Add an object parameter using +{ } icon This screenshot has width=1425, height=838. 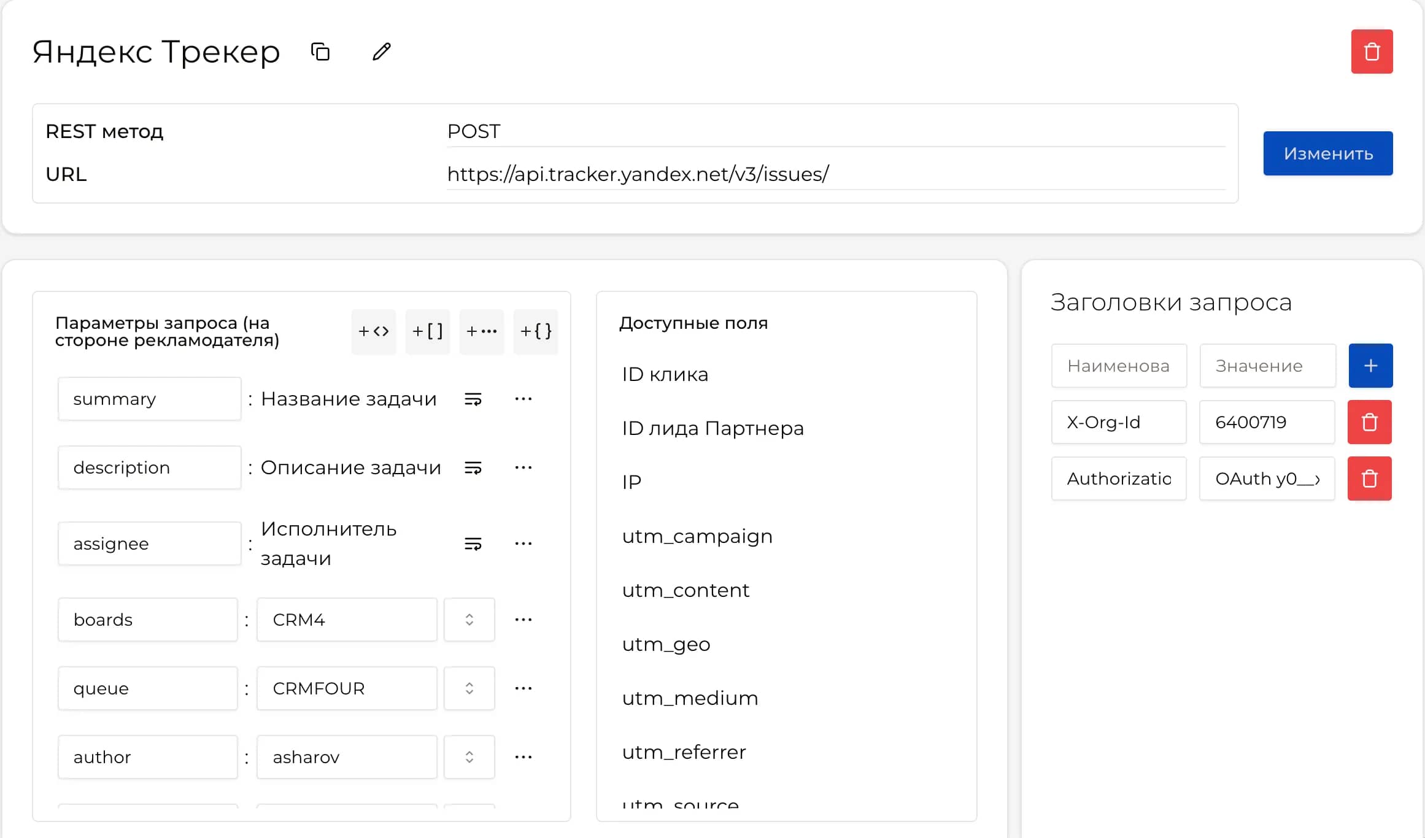click(535, 331)
